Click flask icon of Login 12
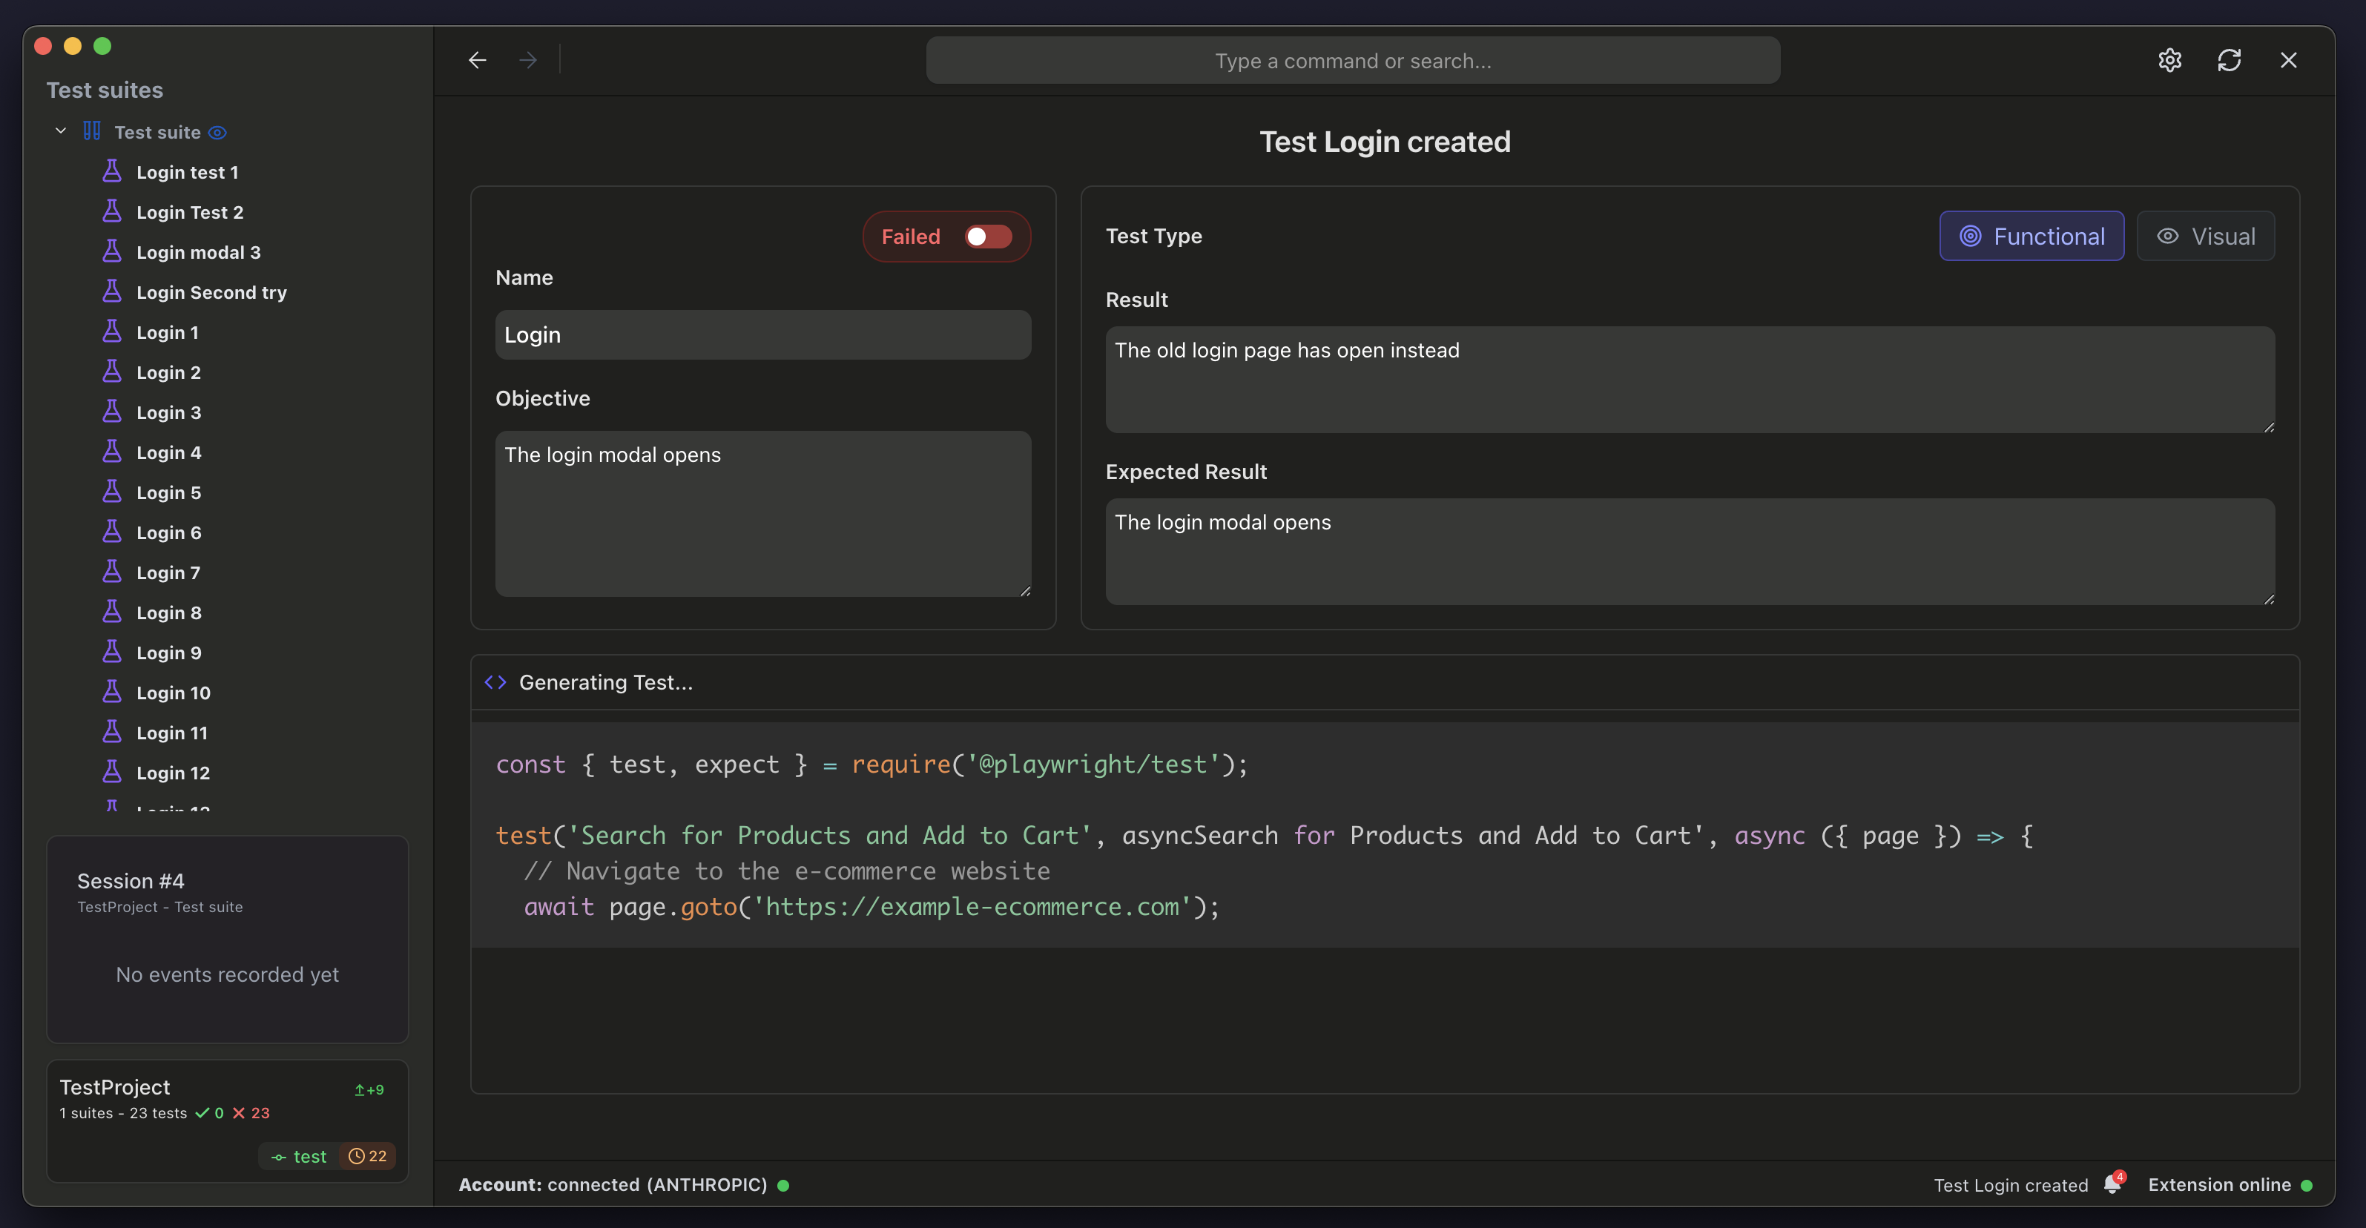This screenshot has height=1228, width=2366. tap(112, 773)
